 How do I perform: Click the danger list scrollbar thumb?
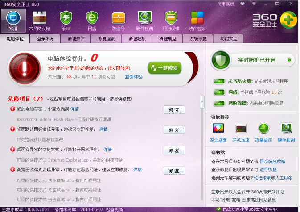pos(202,102)
